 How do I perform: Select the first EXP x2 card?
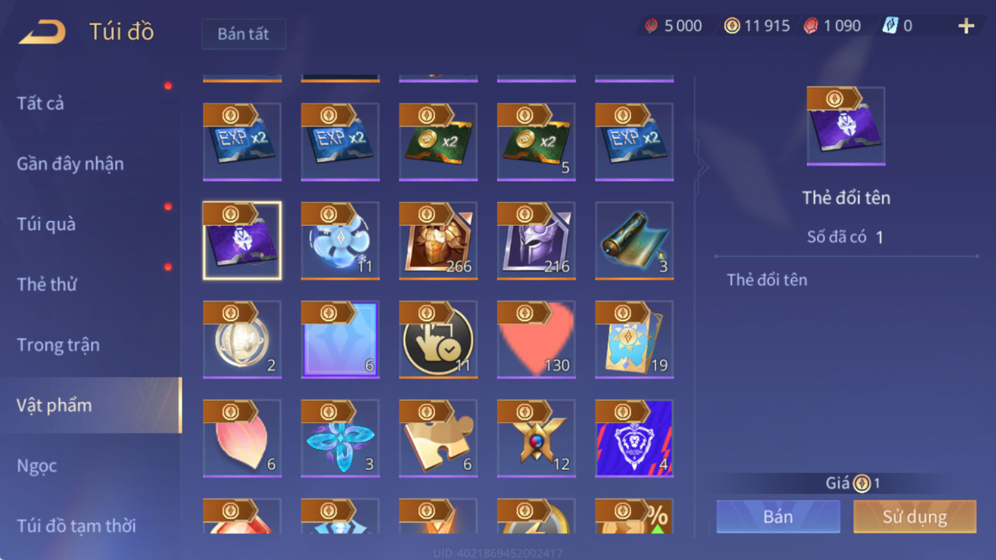click(x=242, y=141)
